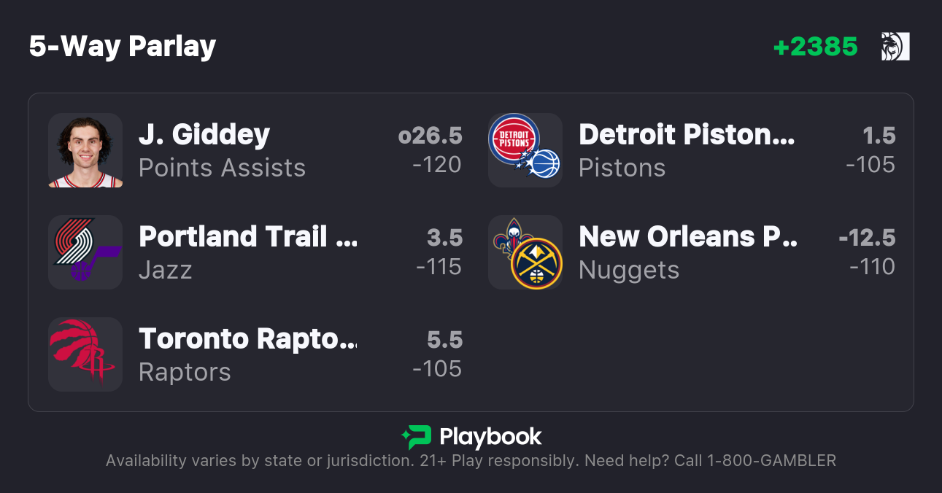Click the +2385 parlay odds
Image resolution: width=942 pixels, height=493 pixels.
tap(815, 47)
